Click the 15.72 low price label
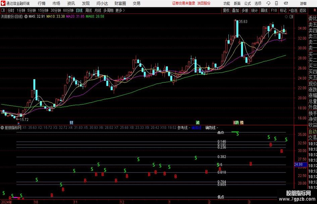This screenshot has width=317, height=204. pyautogui.click(x=24, y=120)
